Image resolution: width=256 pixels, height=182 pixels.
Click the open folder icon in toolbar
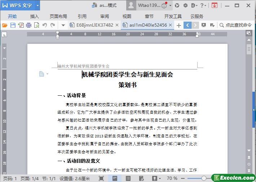coord(5,25)
